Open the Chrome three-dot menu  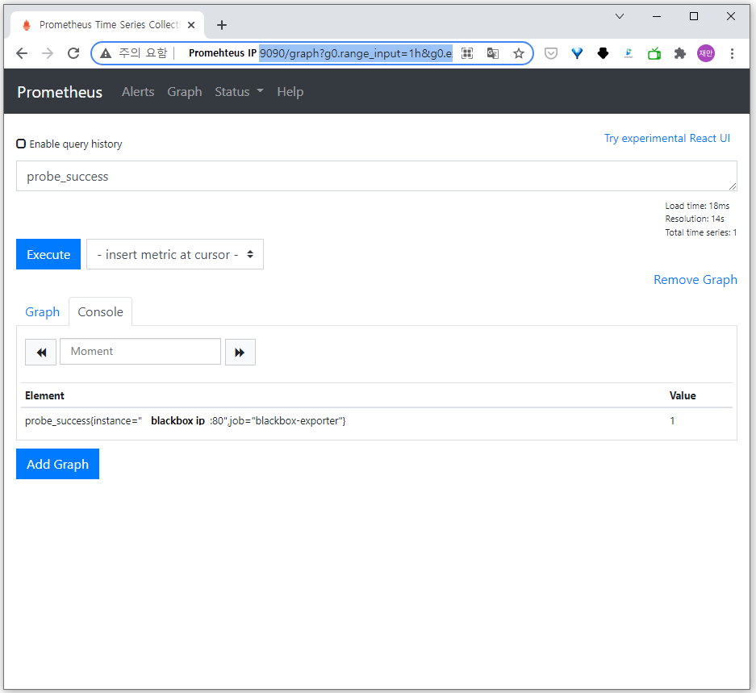(732, 53)
